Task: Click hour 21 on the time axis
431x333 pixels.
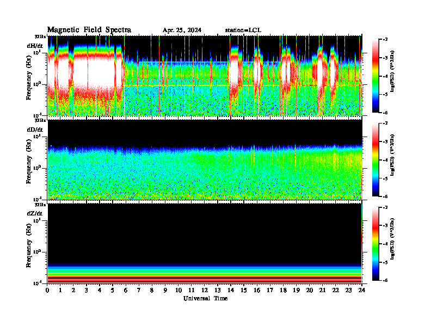Action: click(322, 290)
